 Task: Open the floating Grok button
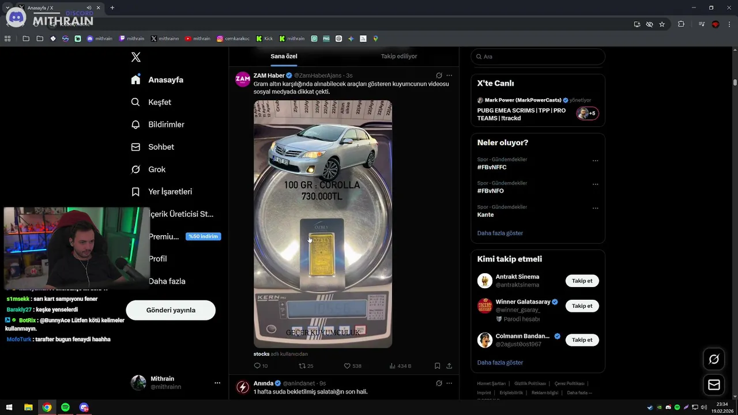(x=714, y=359)
